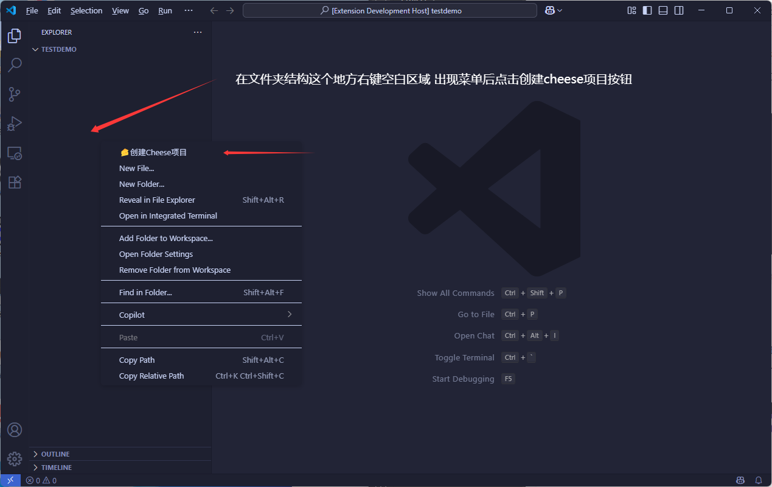
Task: Expand the TIMELINE section
Action: point(120,468)
